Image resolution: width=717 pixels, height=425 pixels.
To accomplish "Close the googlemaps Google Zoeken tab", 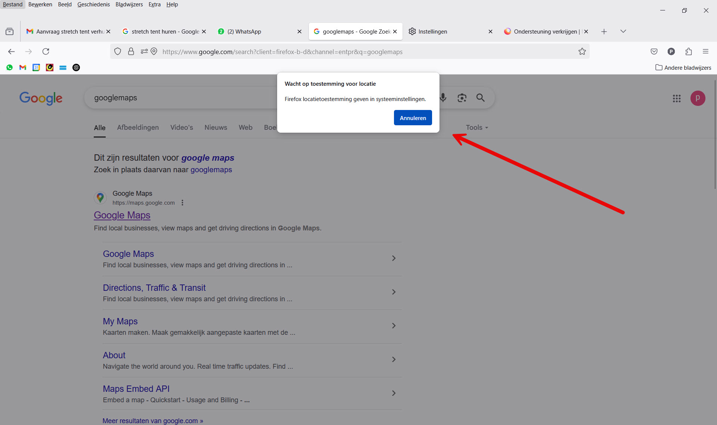I will coord(395,32).
